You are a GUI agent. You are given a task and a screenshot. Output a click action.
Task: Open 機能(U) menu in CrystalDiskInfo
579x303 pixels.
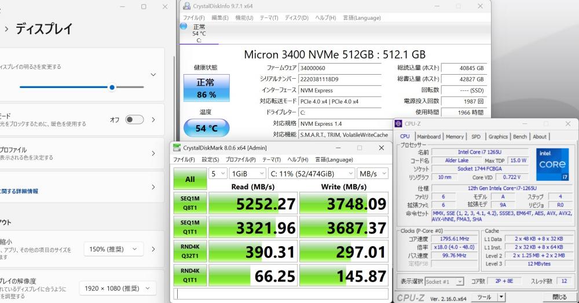point(244,18)
